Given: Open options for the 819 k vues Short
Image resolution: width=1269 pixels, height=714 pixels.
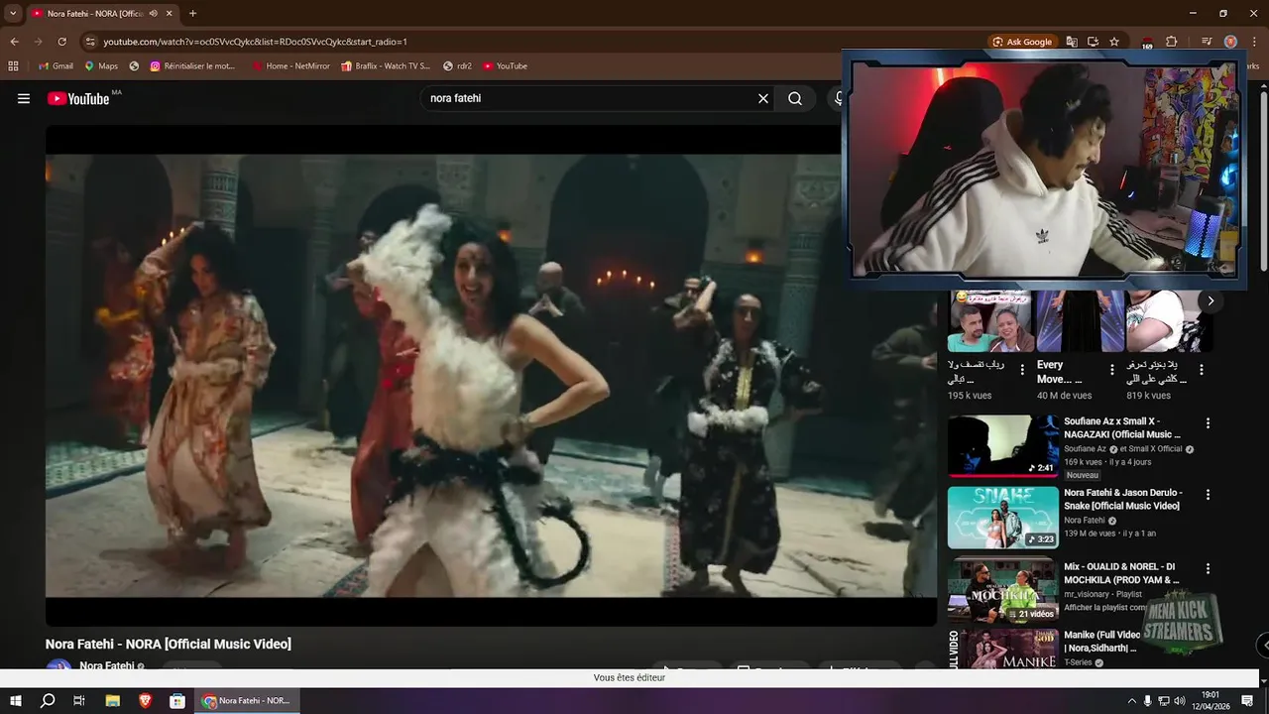Looking at the screenshot, I should point(1202,370).
